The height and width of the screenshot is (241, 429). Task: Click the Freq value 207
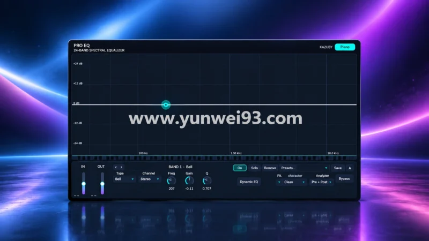click(172, 189)
